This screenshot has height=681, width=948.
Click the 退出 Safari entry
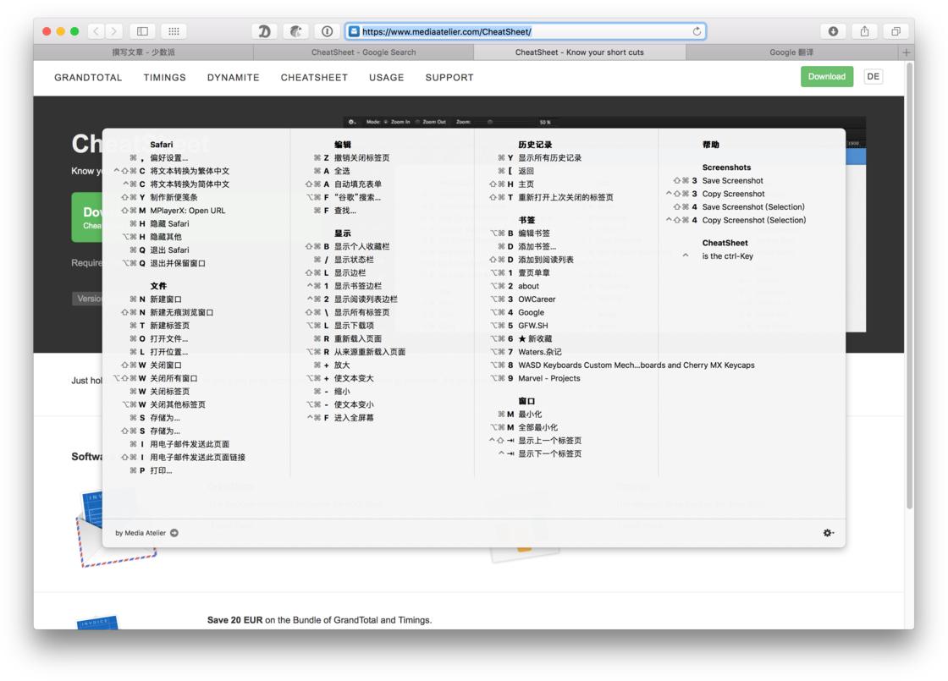[169, 250]
